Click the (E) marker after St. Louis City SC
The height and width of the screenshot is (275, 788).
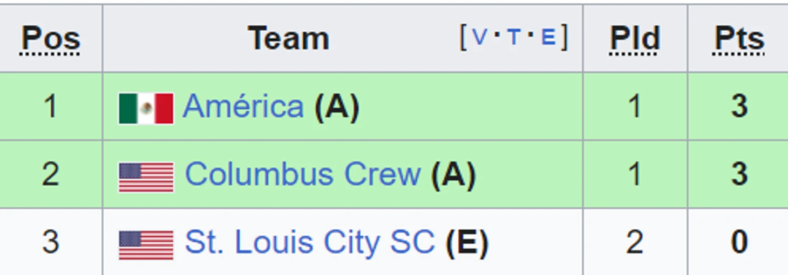[467, 243]
